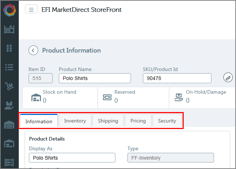Switch to the Shipping tab

point(108,120)
